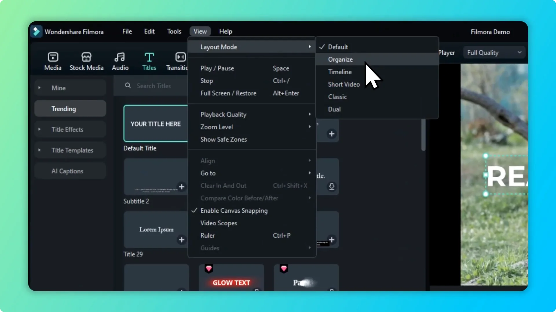Image resolution: width=556 pixels, height=312 pixels.
Task: Expand the Layout Mode submenu
Action: point(252,47)
